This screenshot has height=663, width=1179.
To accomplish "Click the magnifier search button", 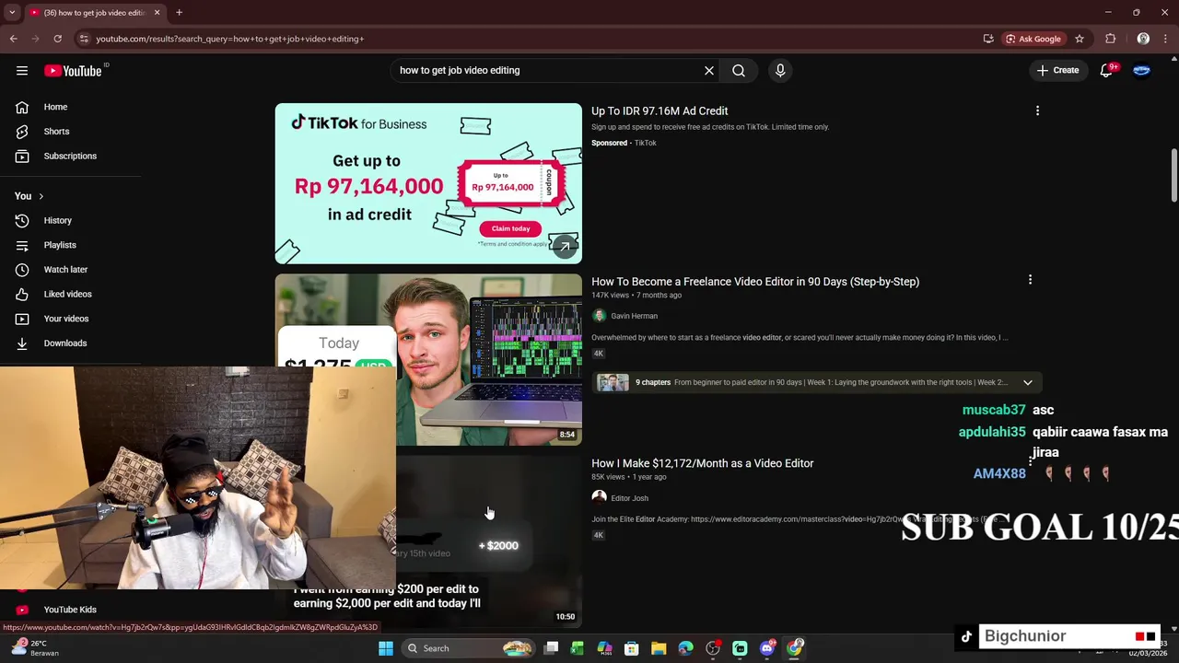I will 739,70.
